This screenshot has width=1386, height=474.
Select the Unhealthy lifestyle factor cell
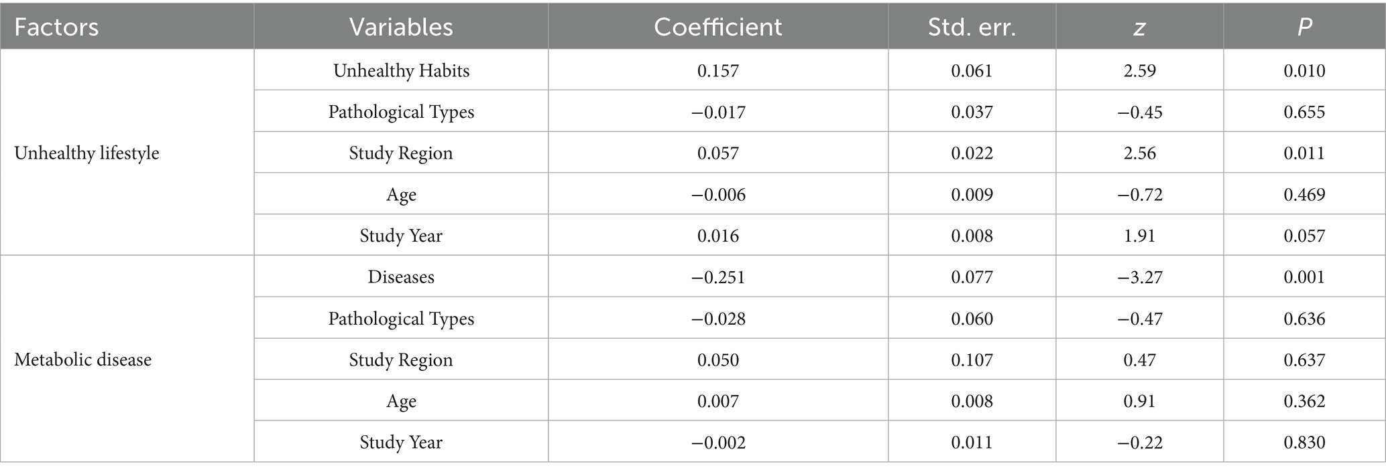86,153
